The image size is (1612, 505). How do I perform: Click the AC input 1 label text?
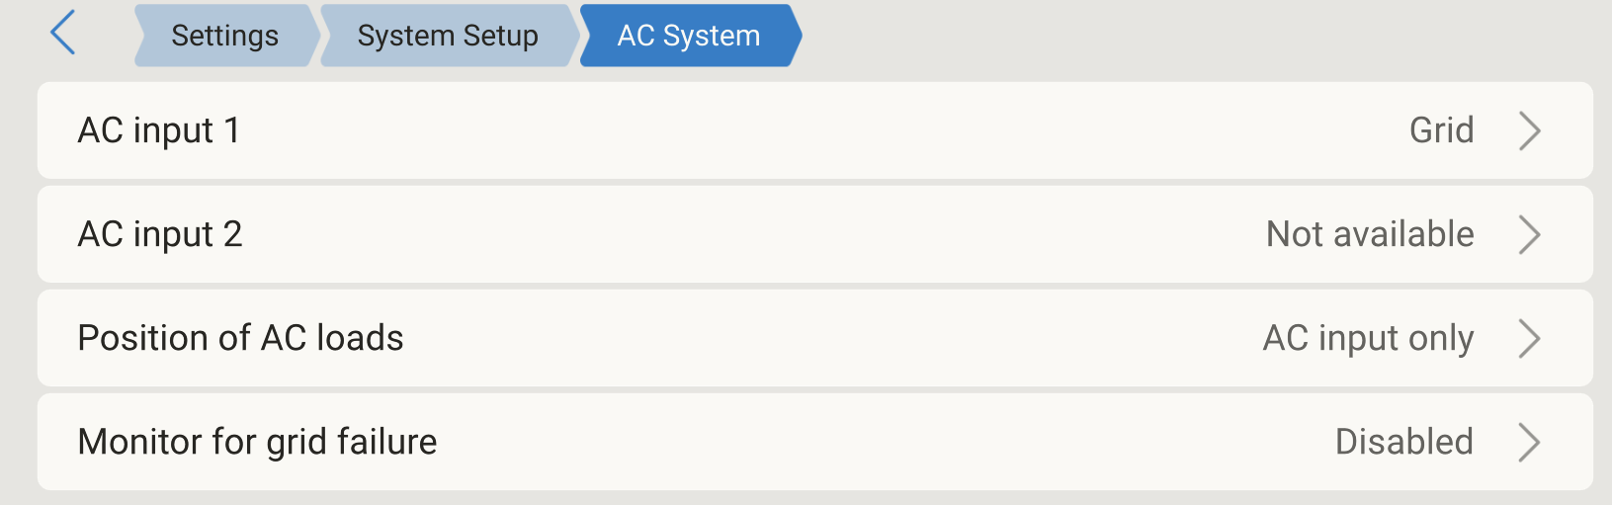coord(159,130)
